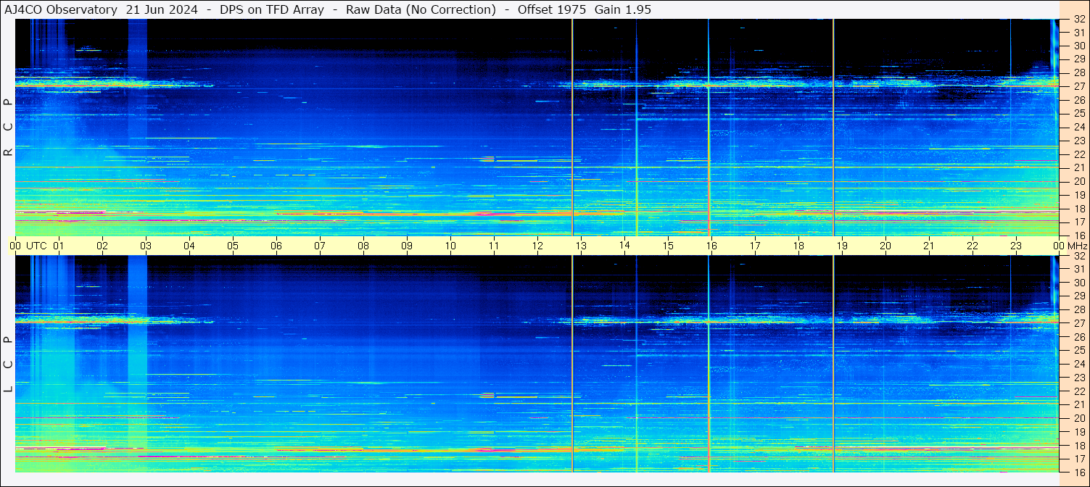The height and width of the screenshot is (487, 1090).
Task: Select hour '14' on the time axis
Action: [624, 246]
